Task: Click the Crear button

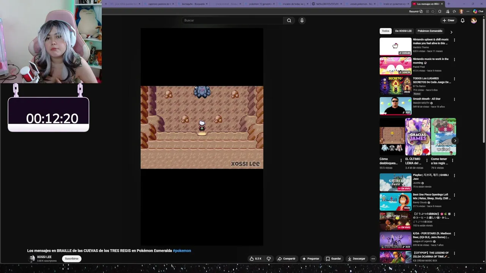Action: [x=448, y=20]
